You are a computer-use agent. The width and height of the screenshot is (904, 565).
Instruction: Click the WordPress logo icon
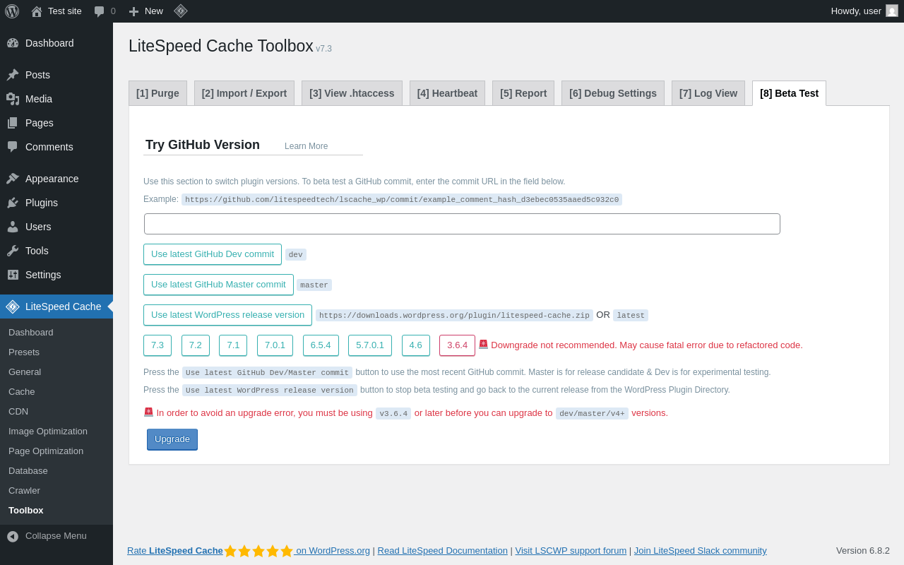pyautogui.click(x=12, y=11)
